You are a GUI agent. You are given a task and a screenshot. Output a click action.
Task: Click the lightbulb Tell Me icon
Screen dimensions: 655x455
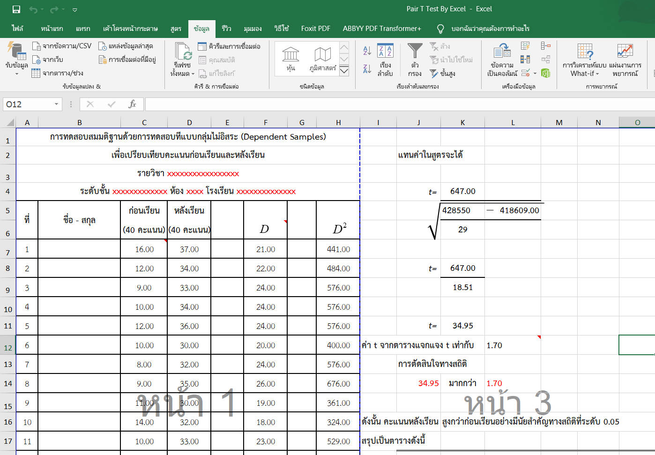pos(440,29)
